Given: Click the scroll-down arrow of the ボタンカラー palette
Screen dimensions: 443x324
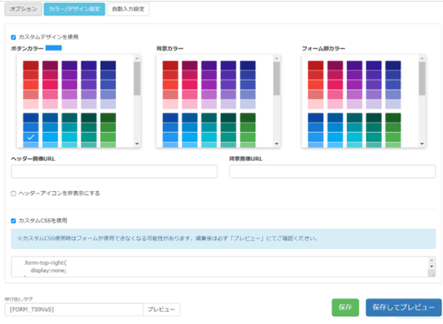Looking at the screenshot, I should [137, 144].
